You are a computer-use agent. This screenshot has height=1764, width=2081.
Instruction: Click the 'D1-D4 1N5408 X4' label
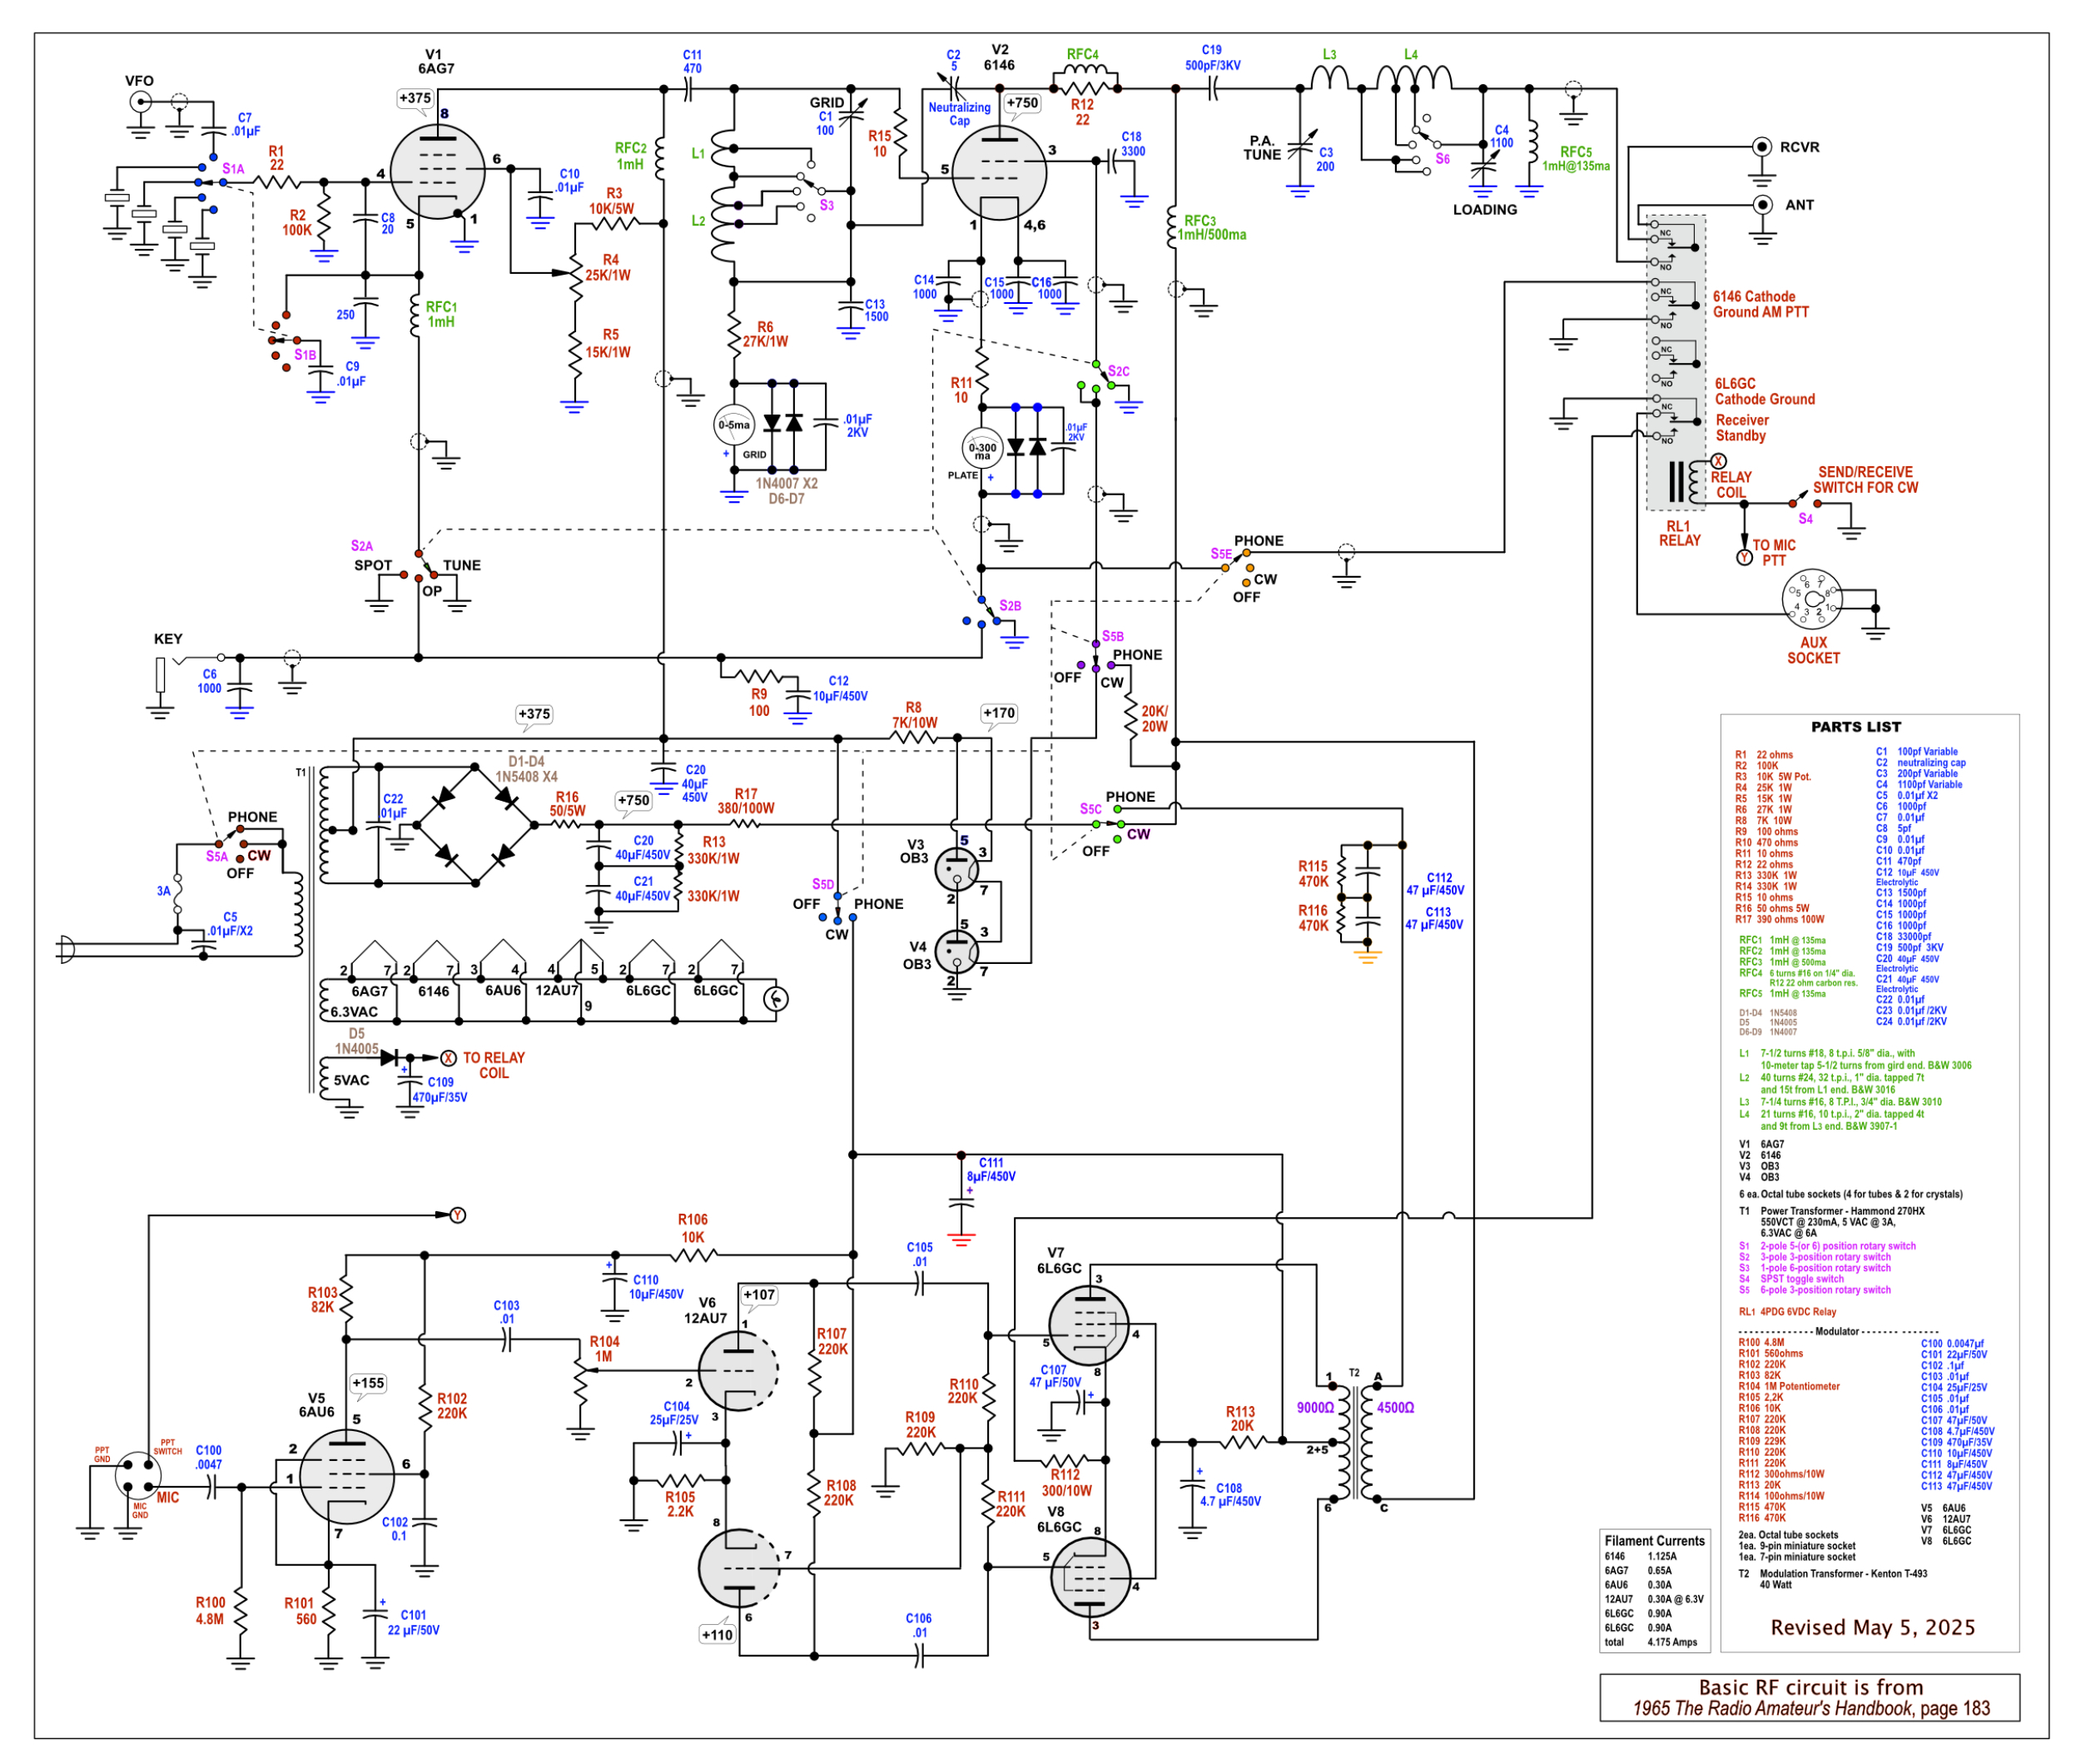pos(527,769)
